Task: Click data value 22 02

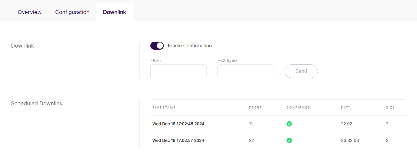Action: [x=346, y=124]
